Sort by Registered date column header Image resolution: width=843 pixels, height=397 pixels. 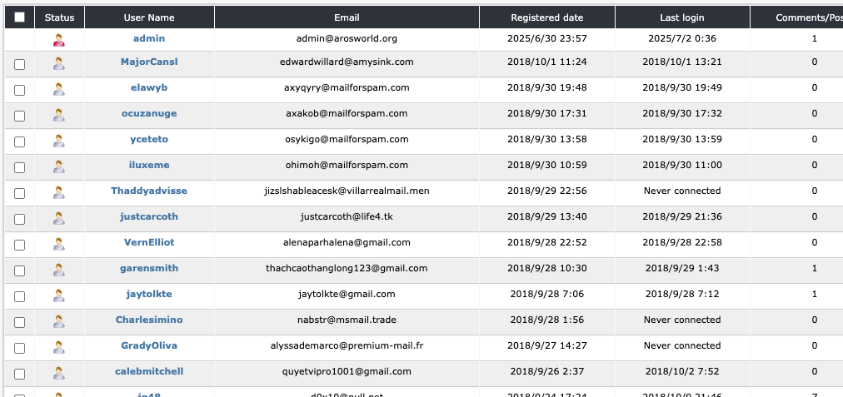click(547, 17)
